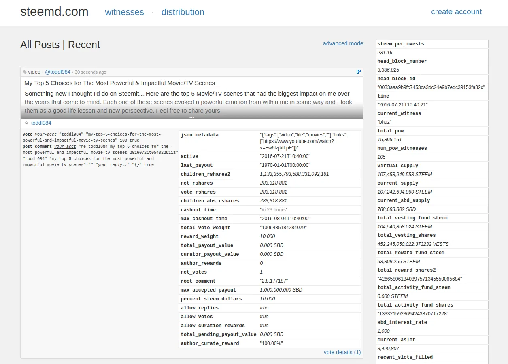Click the create account link

pyautogui.click(x=456, y=12)
